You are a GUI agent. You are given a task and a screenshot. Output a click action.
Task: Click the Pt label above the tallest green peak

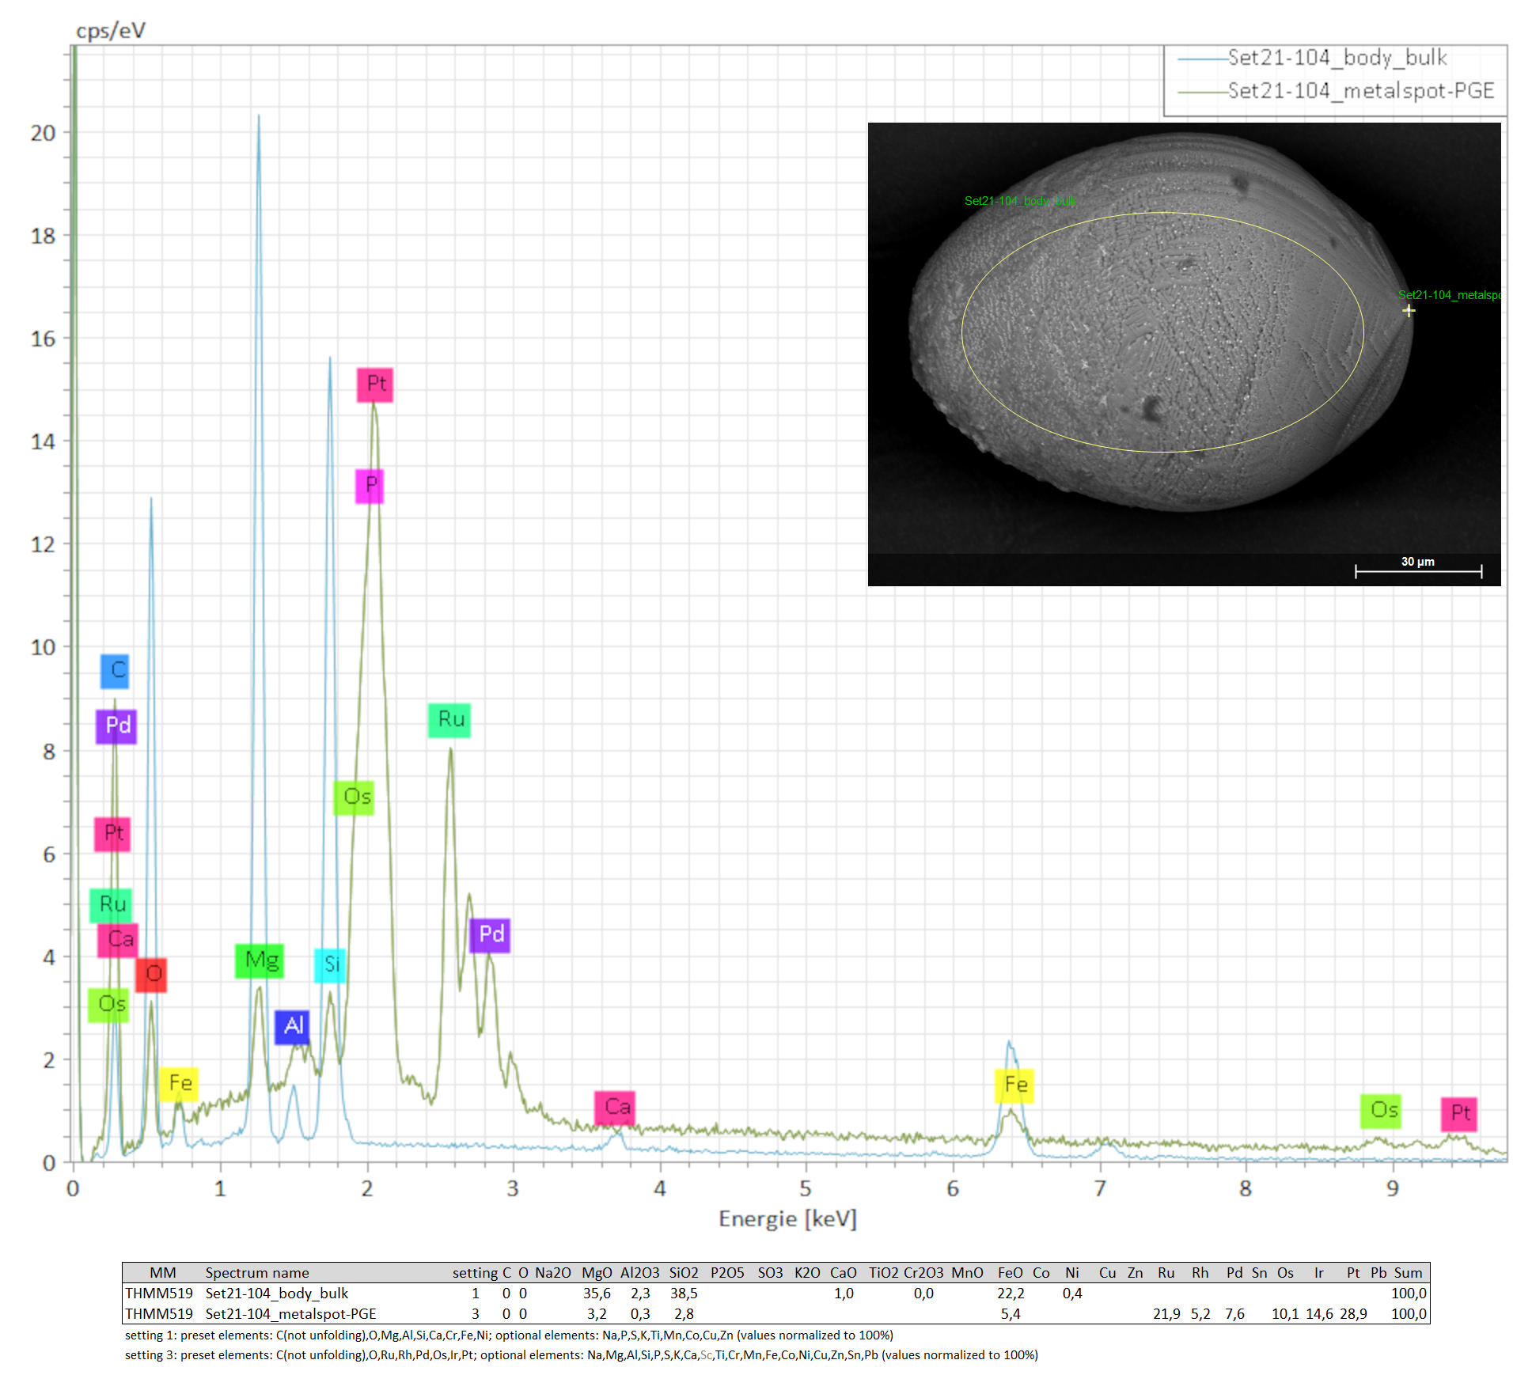point(375,384)
